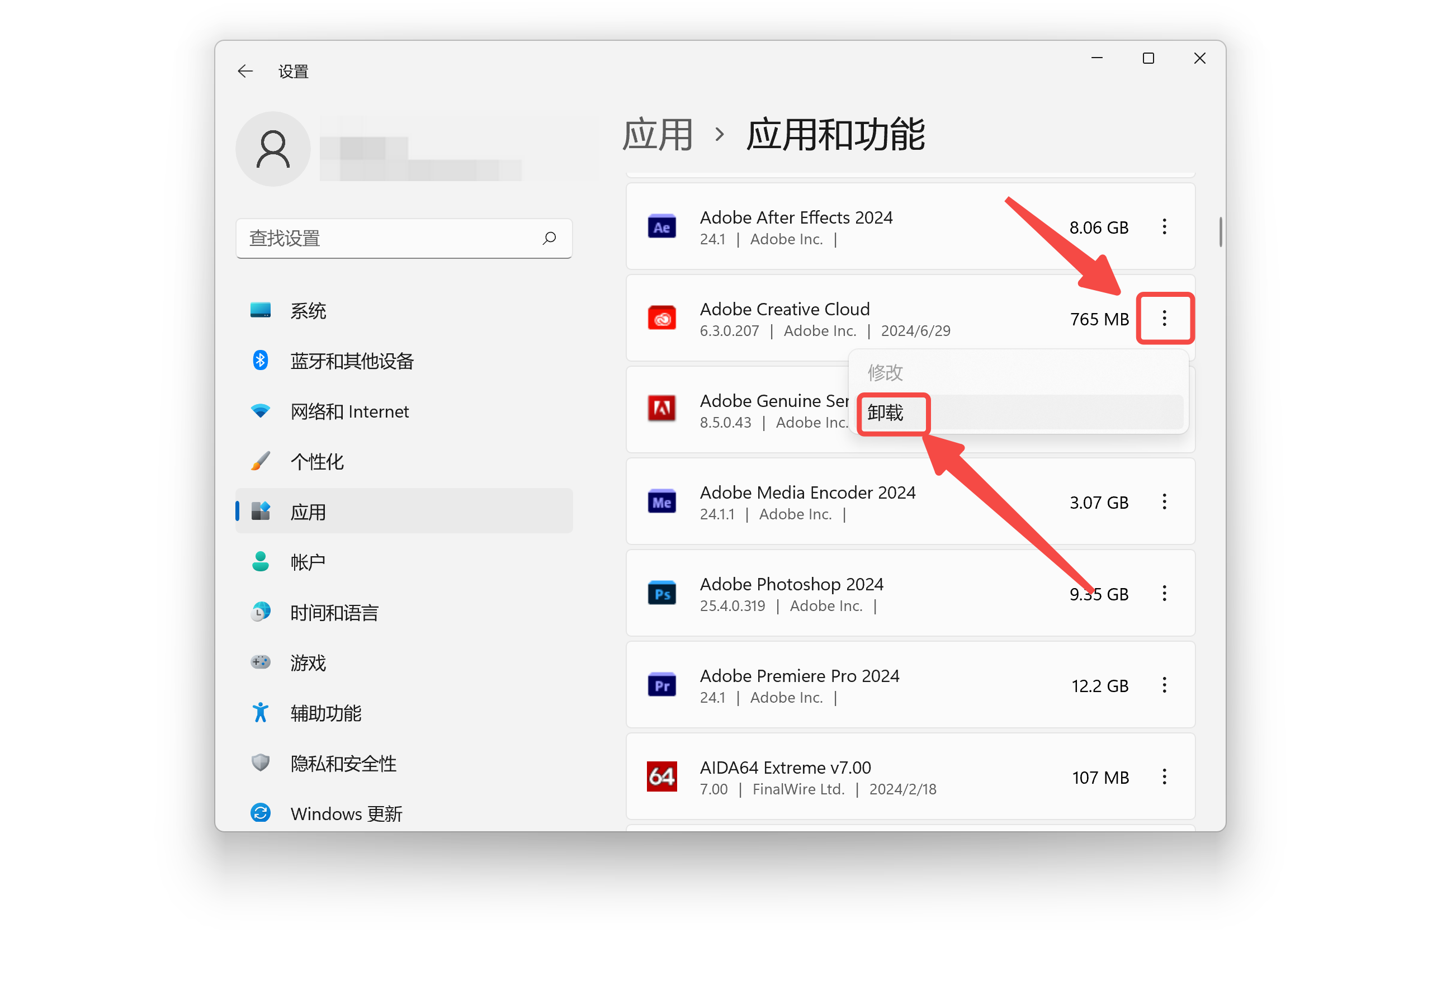Click the Adobe Photoshop app icon
Image resolution: width=1432 pixels, height=985 pixels.
coord(661,594)
